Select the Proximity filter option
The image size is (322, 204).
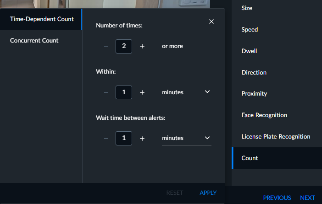tap(277, 94)
